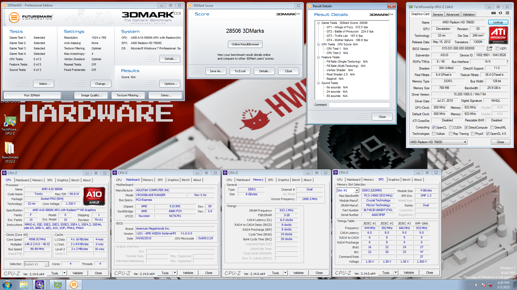The width and height of the screenshot is (517, 290).
Task: Open TechPowerUp GPU-Z desktop shortcut
Action: coord(10,125)
